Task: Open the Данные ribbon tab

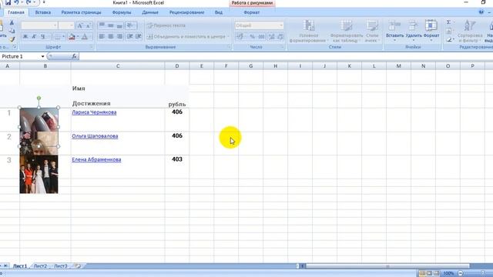Action: coord(150,12)
